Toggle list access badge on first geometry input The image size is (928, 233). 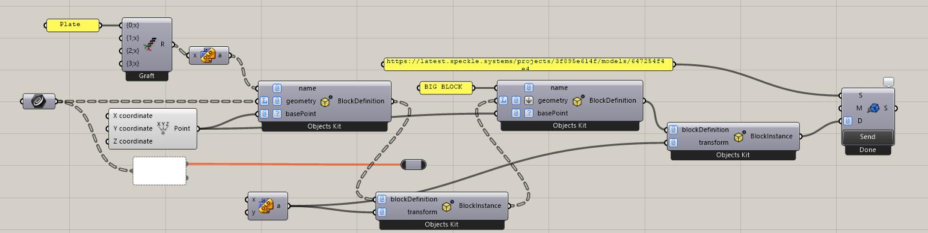coord(265,101)
